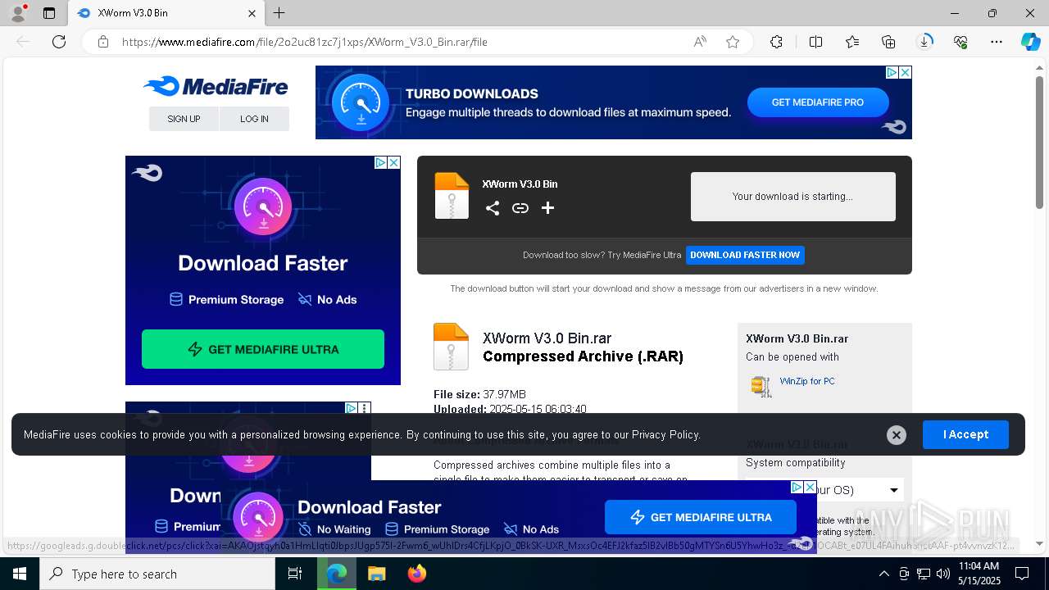Click the SIGN UP button

[x=184, y=119]
